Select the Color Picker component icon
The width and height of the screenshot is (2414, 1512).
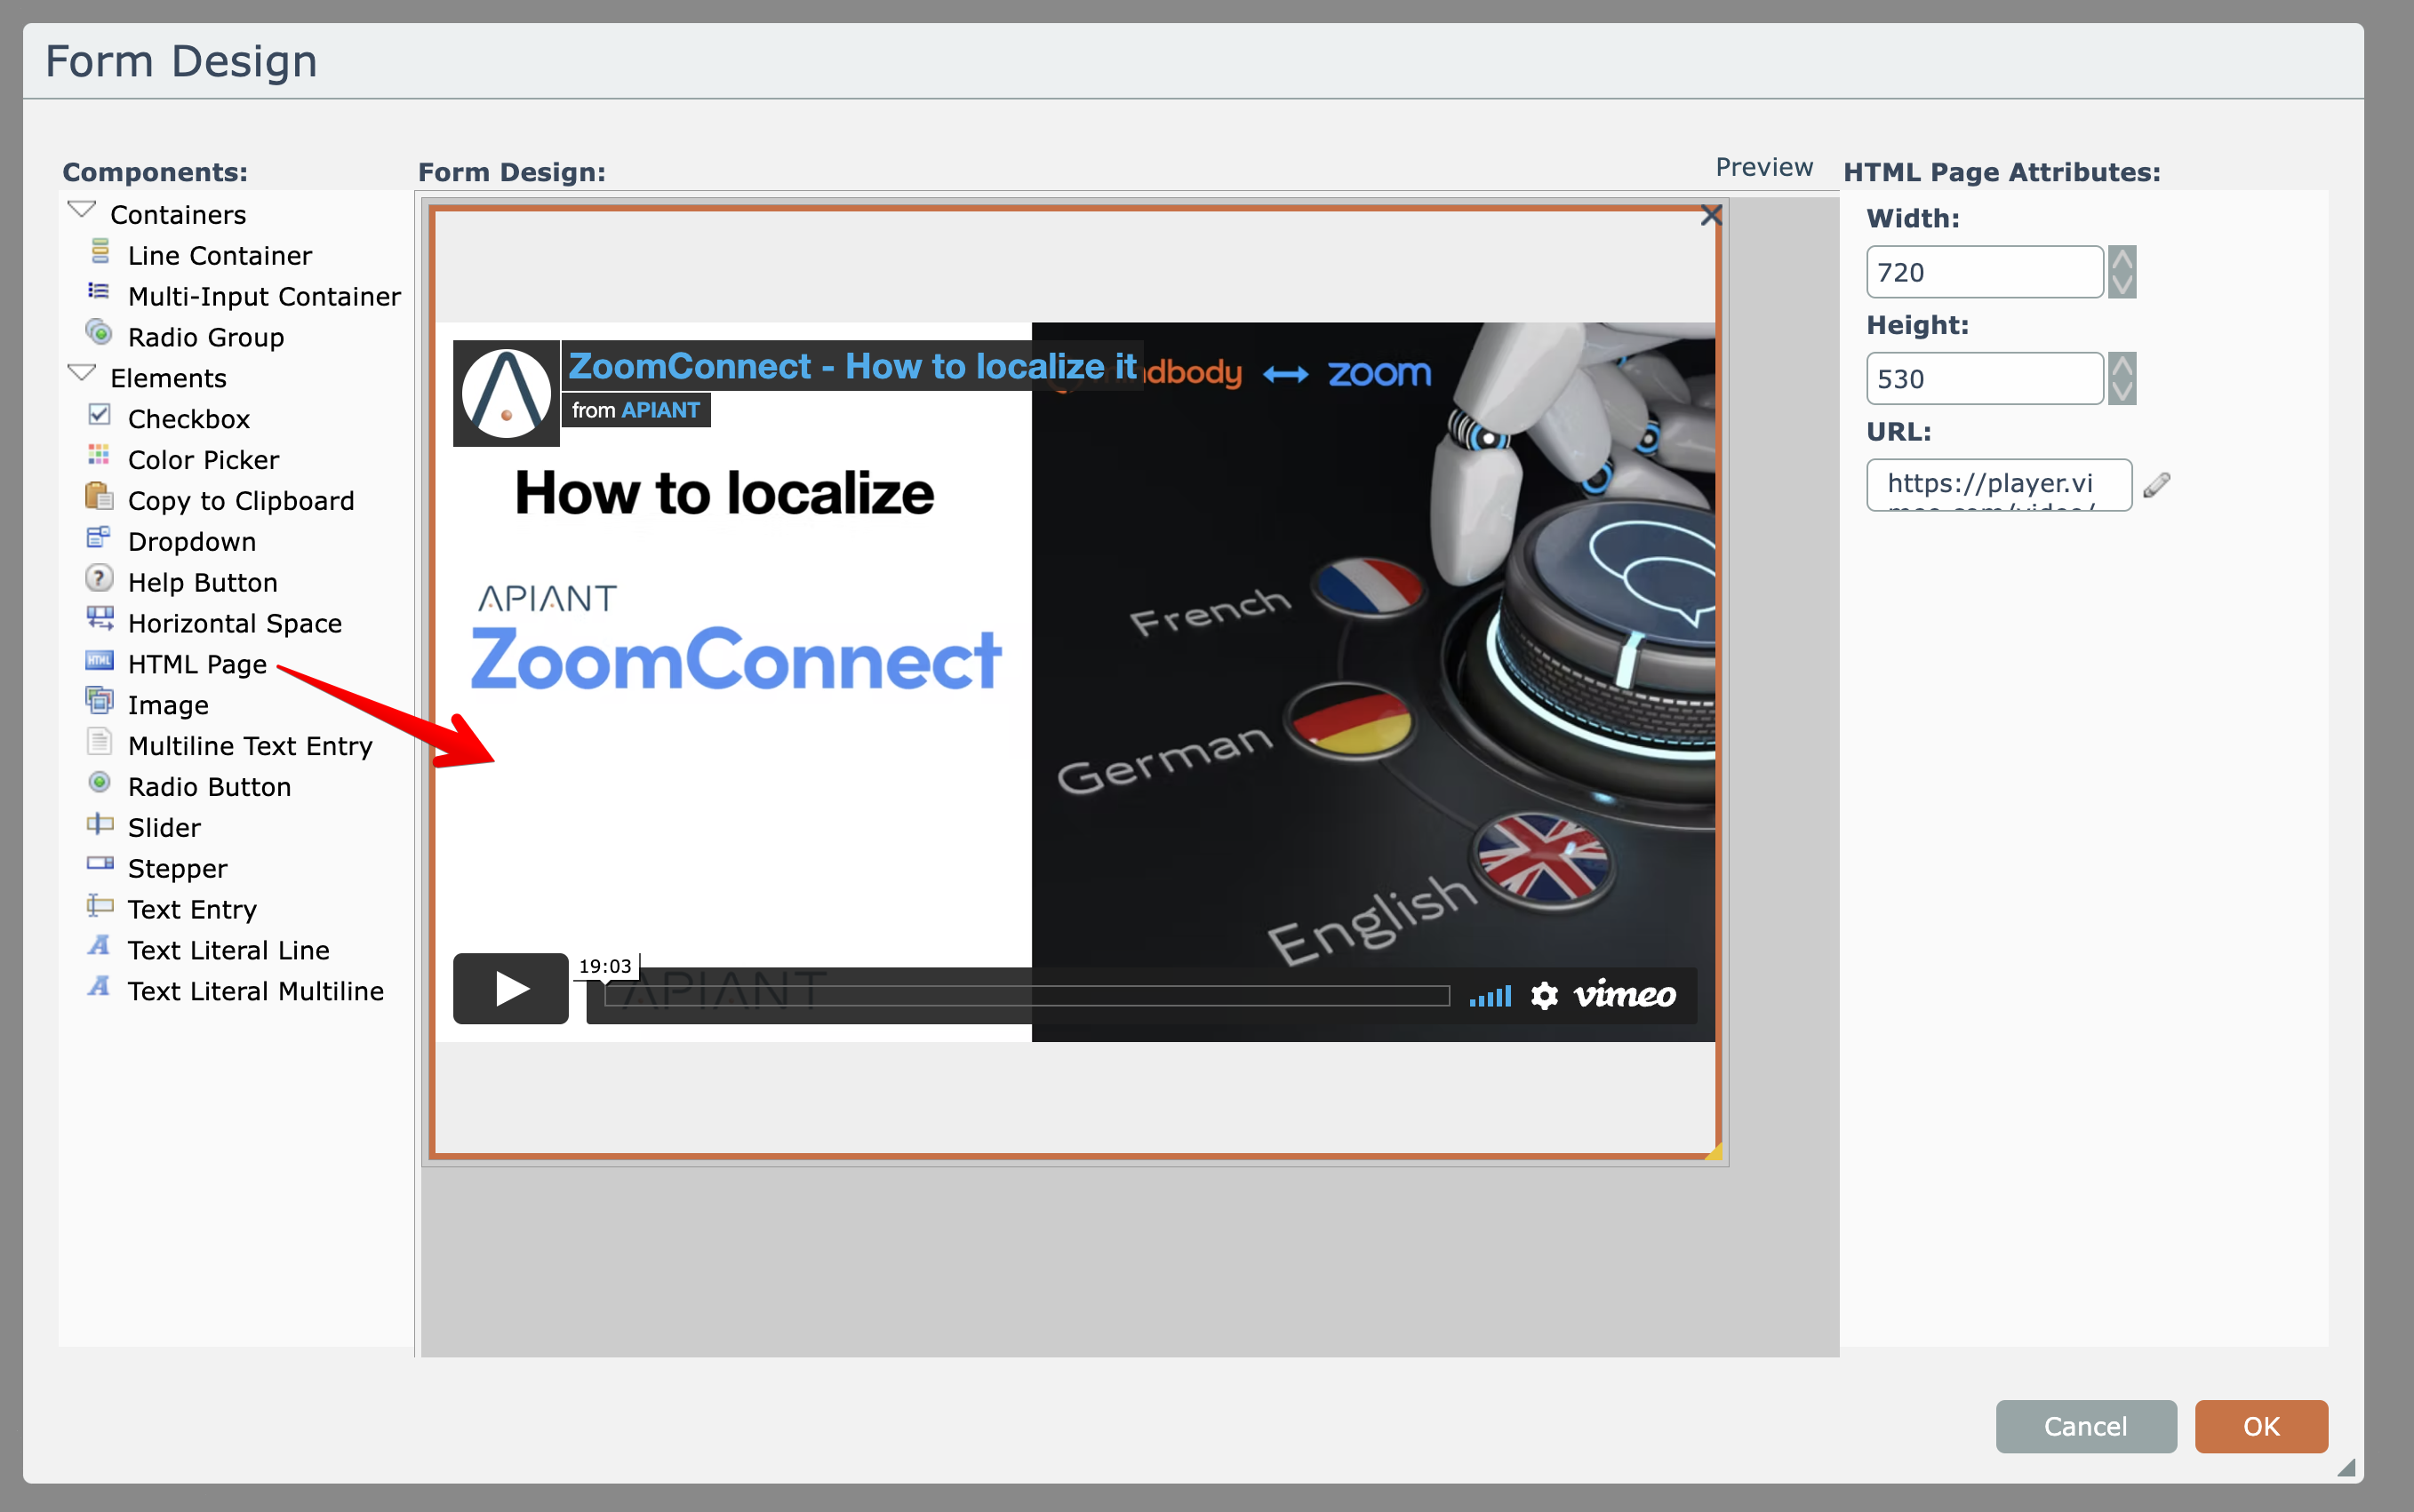tap(99, 456)
